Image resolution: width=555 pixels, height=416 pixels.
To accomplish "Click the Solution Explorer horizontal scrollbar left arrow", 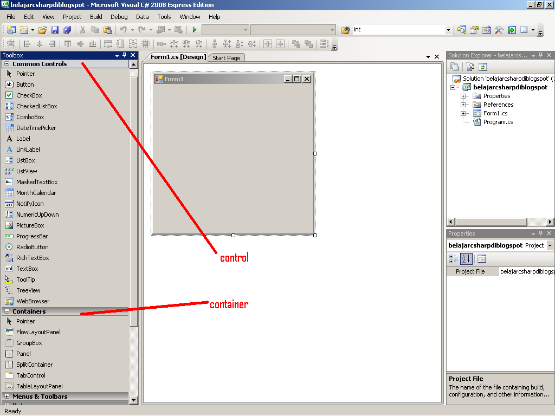I will (x=451, y=222).
